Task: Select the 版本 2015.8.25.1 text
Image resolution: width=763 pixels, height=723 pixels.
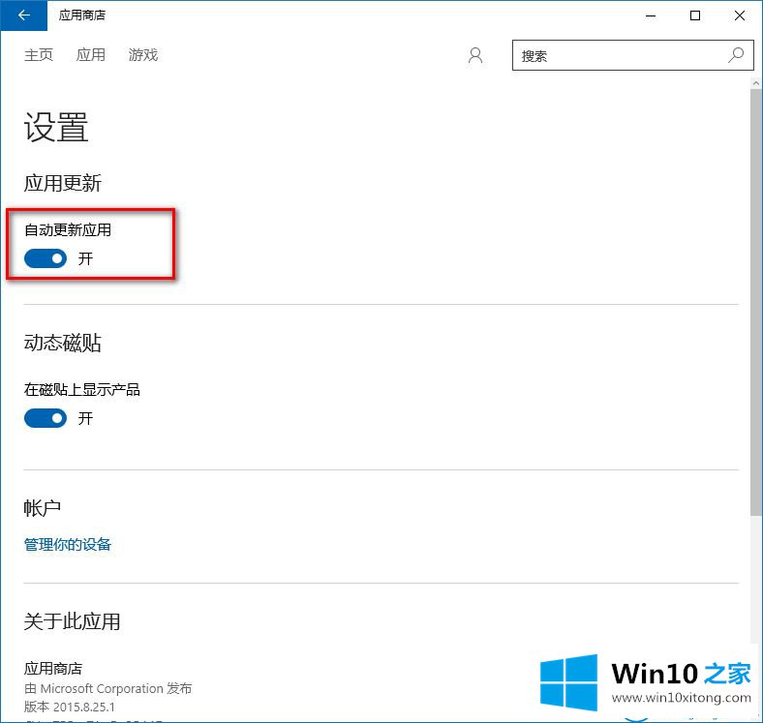Action: tap(70, 707)
